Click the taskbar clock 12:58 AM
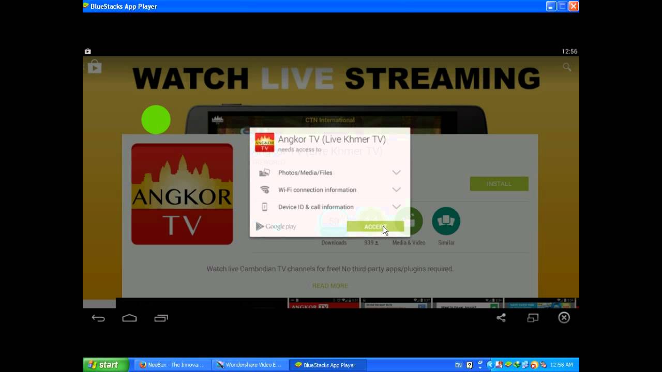 coord(562,365)
